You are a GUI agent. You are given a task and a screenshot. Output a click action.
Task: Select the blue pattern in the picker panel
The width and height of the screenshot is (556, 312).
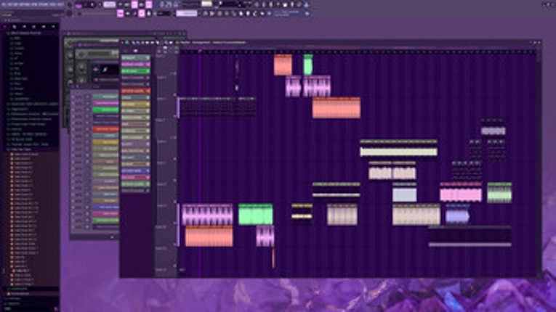[136, 171]
